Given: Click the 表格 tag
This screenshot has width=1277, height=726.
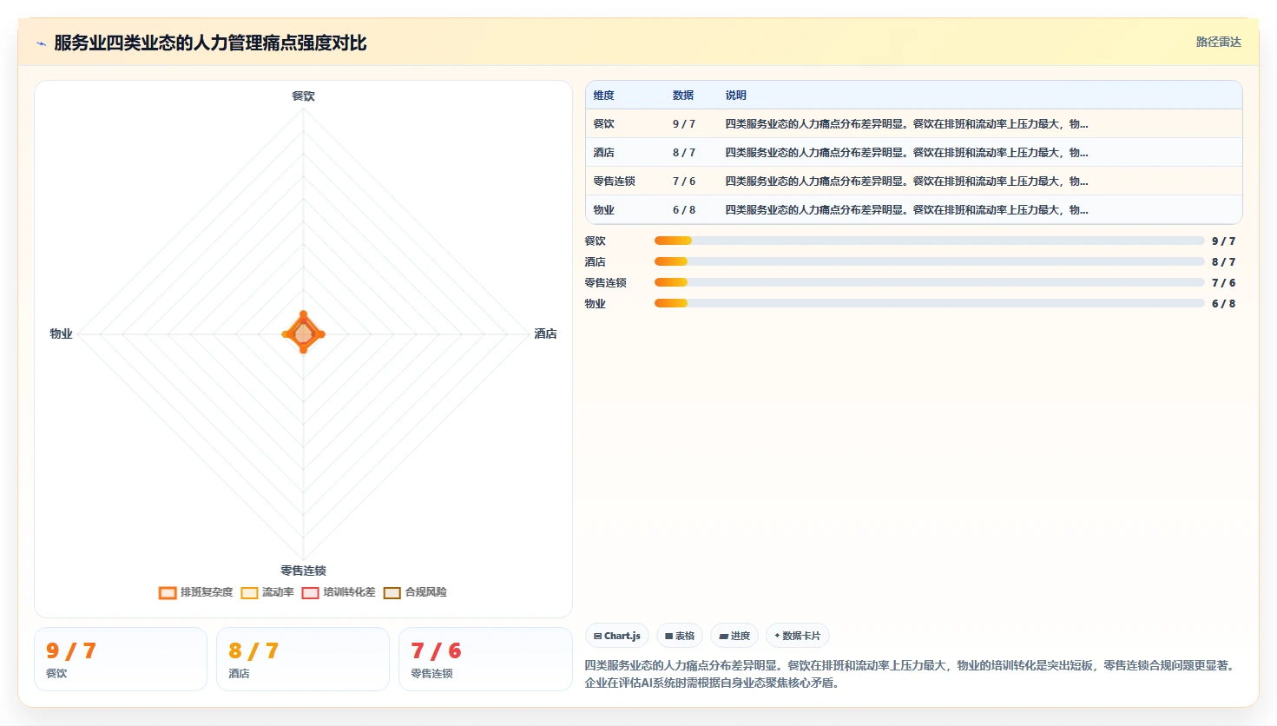Looking at the screenshot, I should tap(680, 636).
